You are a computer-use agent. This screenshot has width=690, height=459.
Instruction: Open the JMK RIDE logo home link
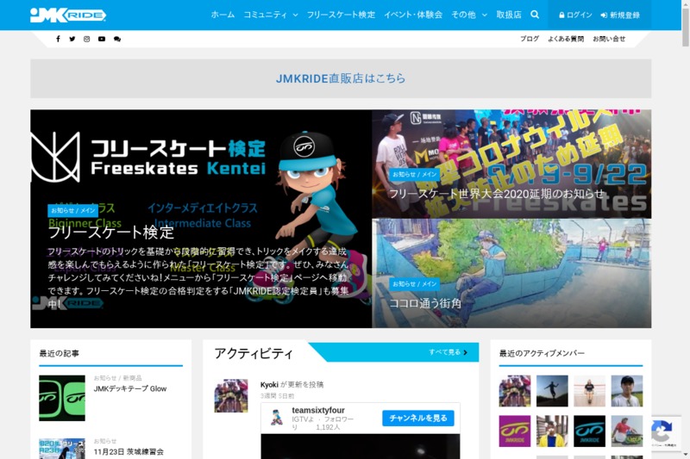68,16
